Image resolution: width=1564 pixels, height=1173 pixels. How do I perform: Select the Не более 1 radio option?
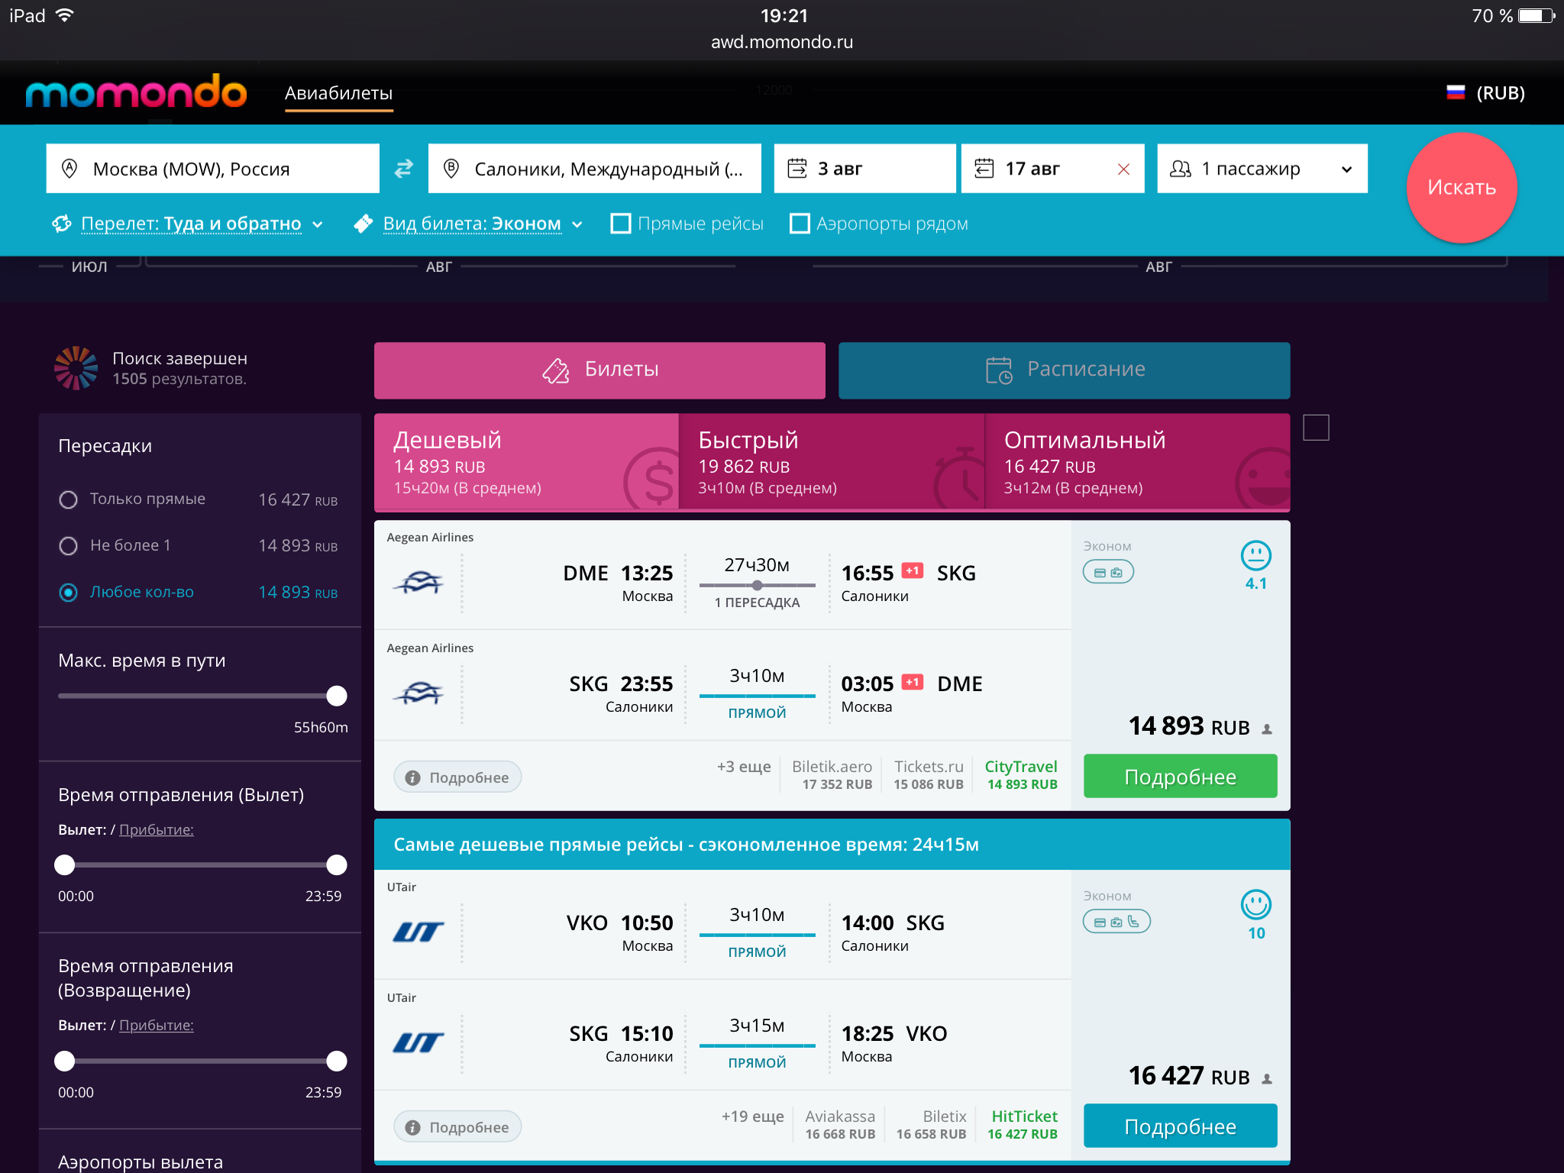click(68, 546)
